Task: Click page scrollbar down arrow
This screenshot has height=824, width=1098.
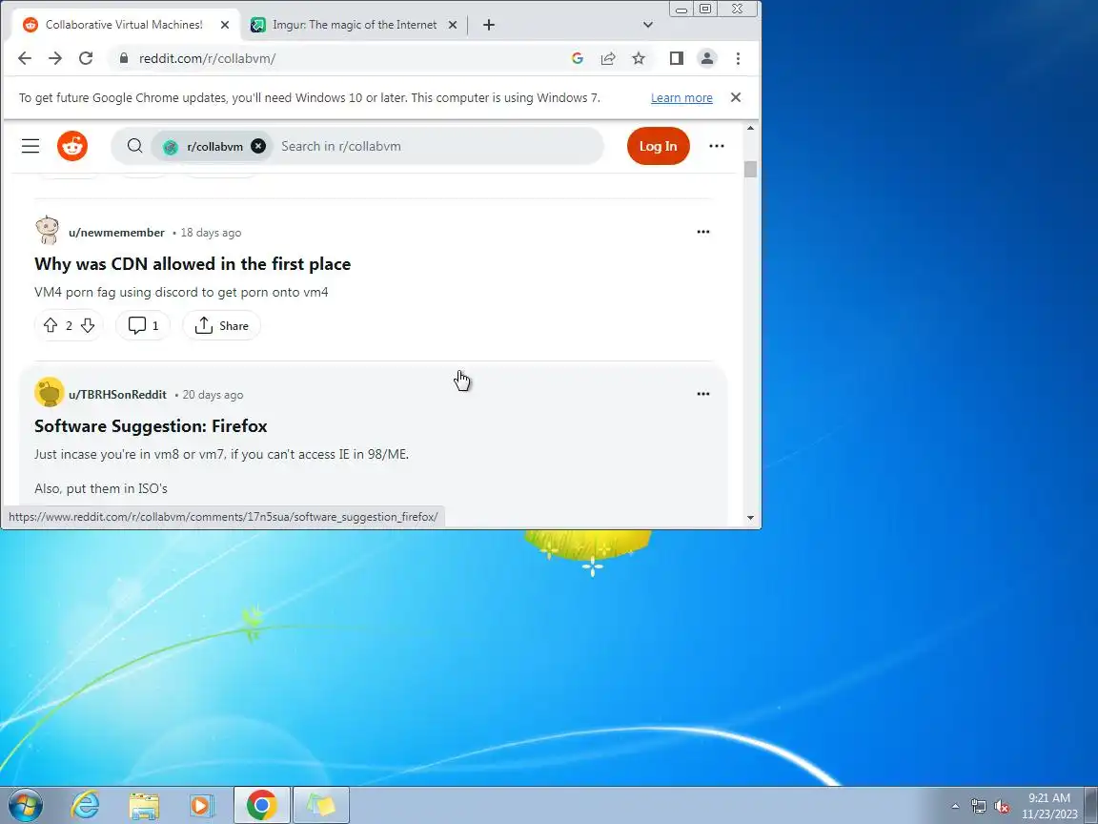Action: [751, 518]
